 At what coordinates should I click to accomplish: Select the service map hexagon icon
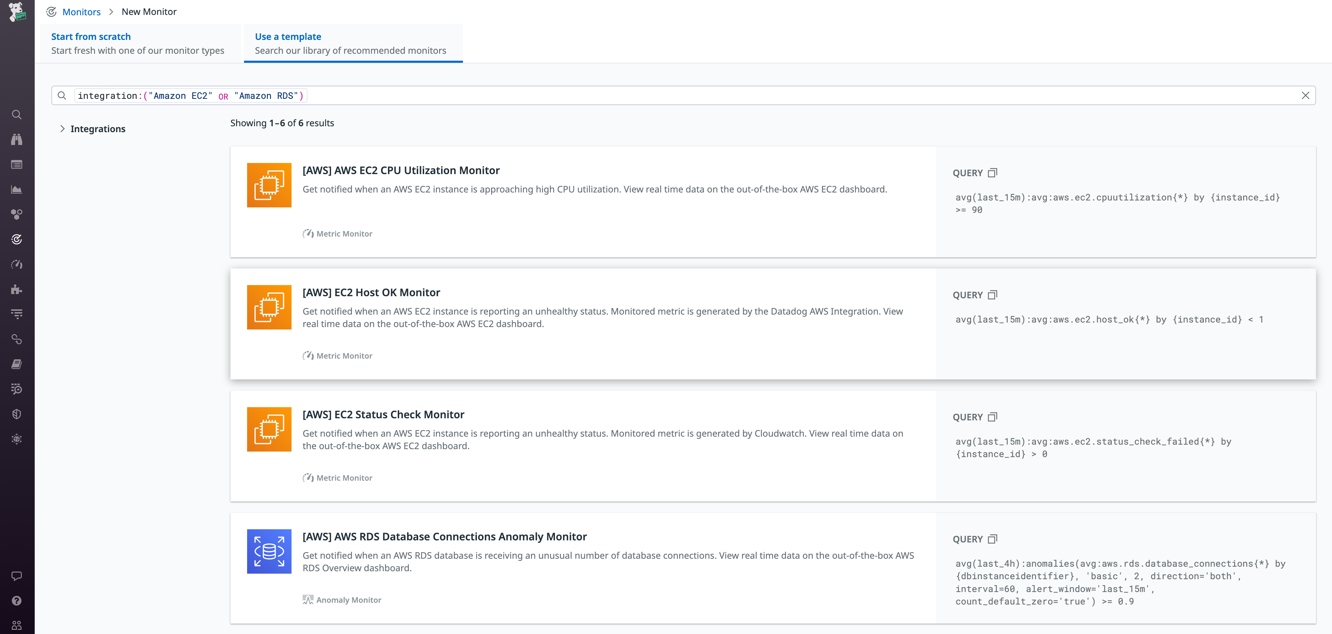coord(17,214)
